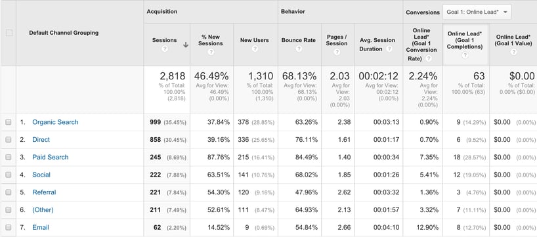Open the Goal 1: Online Lead dropdown
The image size is (537, 237).
pos(477,12)
